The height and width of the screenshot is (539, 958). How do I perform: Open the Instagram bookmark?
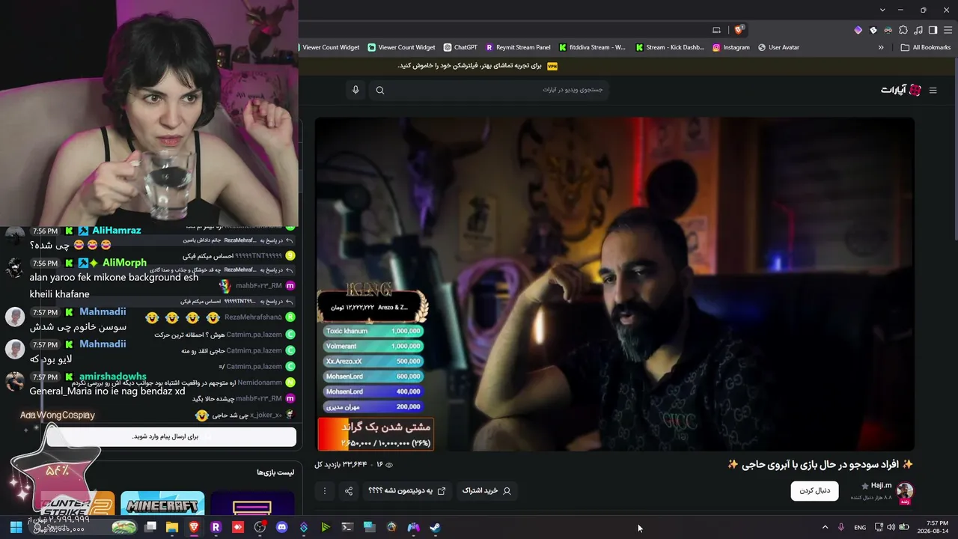pyautogui.click(x=730, y=47)
